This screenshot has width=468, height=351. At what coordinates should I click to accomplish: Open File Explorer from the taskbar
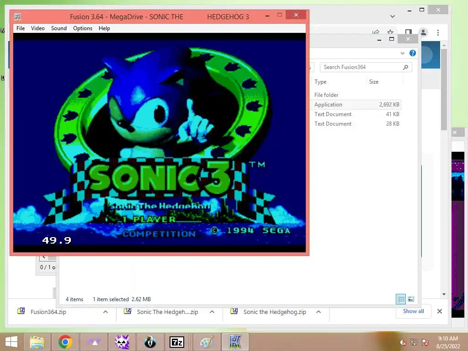pos(37,342)
